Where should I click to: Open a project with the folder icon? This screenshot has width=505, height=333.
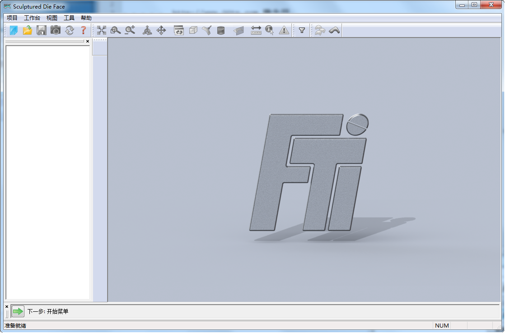coord(28,30)
